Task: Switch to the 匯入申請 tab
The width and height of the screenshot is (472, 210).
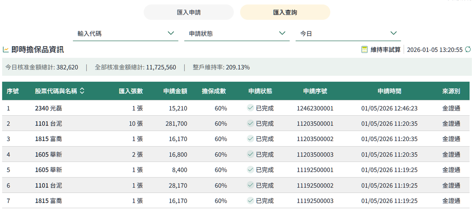Action: pyautogui.click(x=188, y=12)
